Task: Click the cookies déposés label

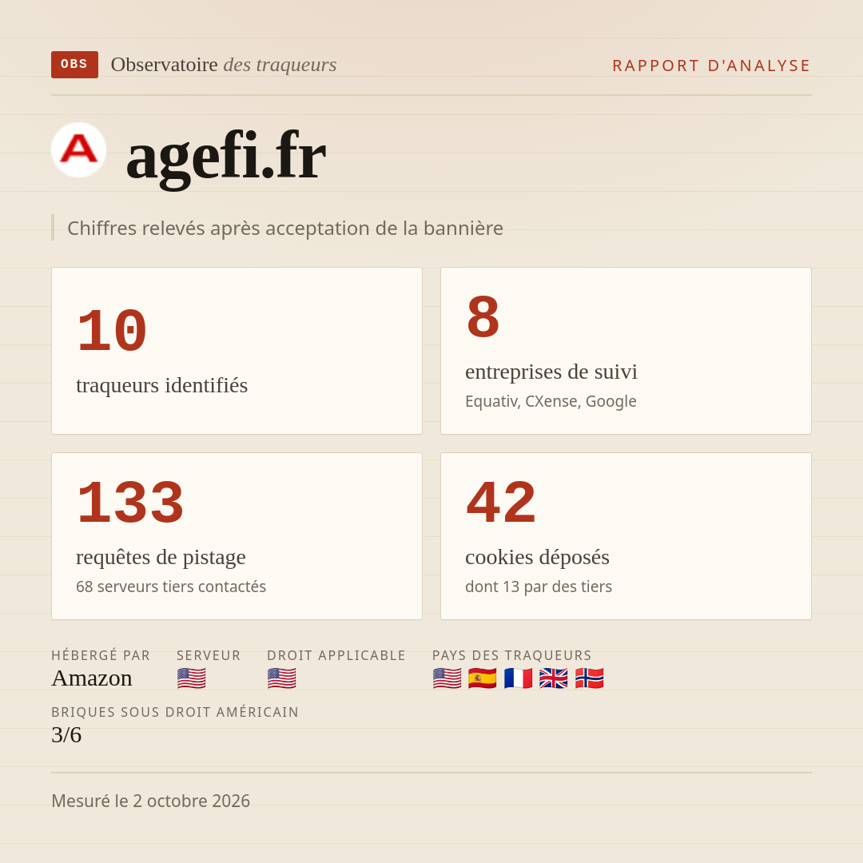Action: (537, 557)
